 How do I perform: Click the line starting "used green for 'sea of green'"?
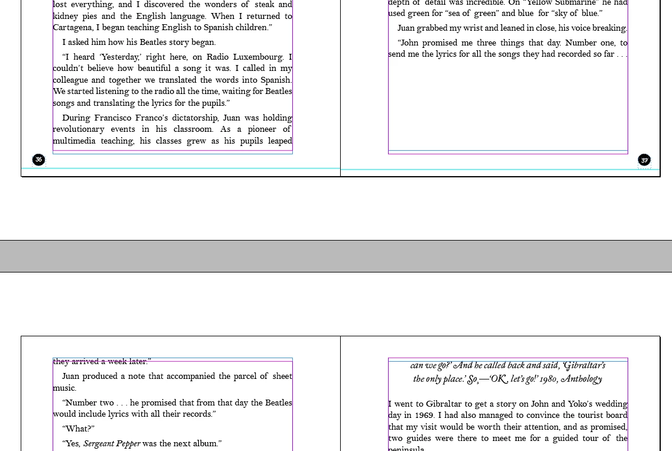[x=496, y=13]
